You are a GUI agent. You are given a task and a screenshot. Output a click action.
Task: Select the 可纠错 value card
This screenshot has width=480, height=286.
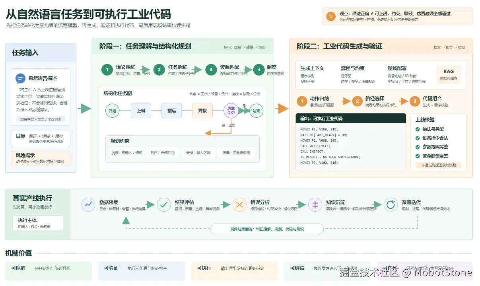(x=327, y=271)
